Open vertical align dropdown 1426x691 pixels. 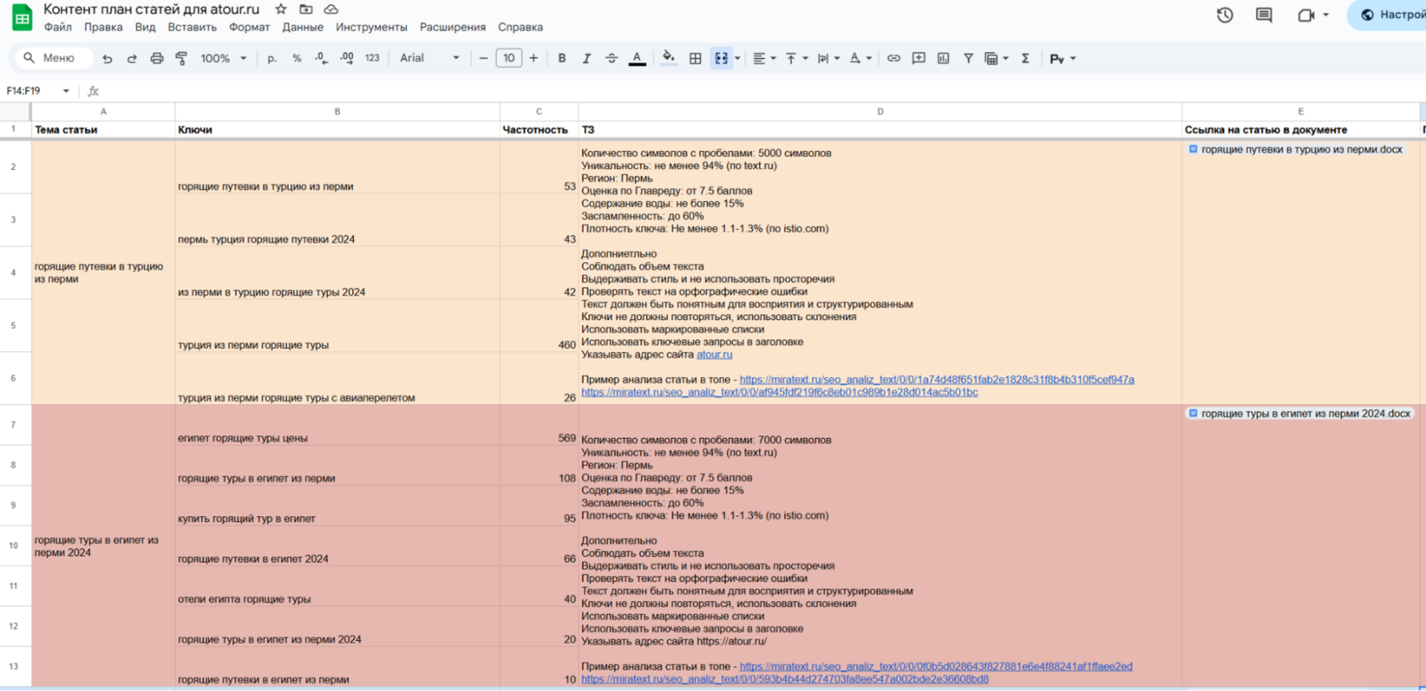tap(796, 59)
